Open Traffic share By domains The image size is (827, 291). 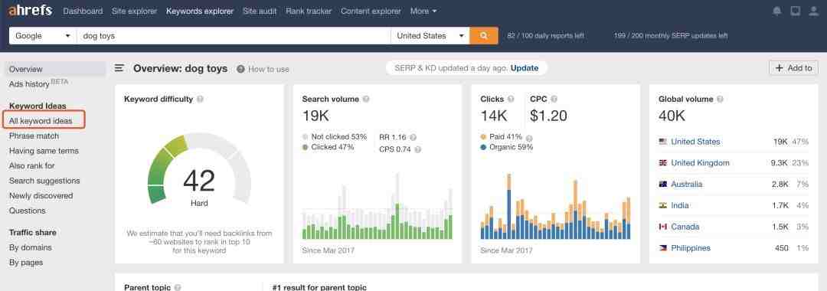tap(30, 247)
